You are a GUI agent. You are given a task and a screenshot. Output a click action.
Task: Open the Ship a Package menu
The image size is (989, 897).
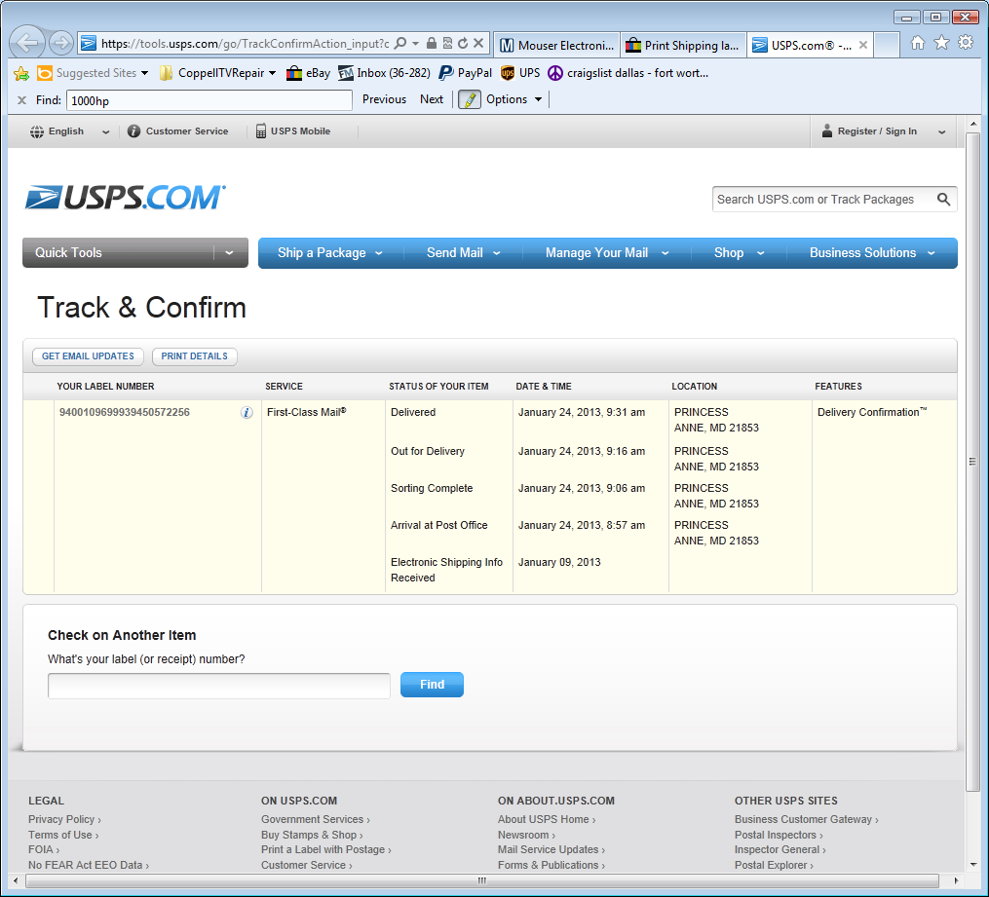pyautogui.click(x=330, y=253)
